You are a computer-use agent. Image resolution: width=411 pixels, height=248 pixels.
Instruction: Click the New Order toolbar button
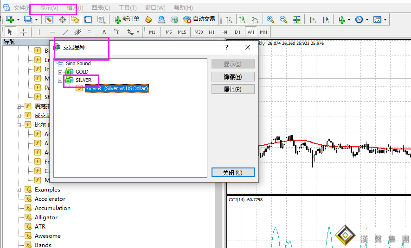[126, 19]
